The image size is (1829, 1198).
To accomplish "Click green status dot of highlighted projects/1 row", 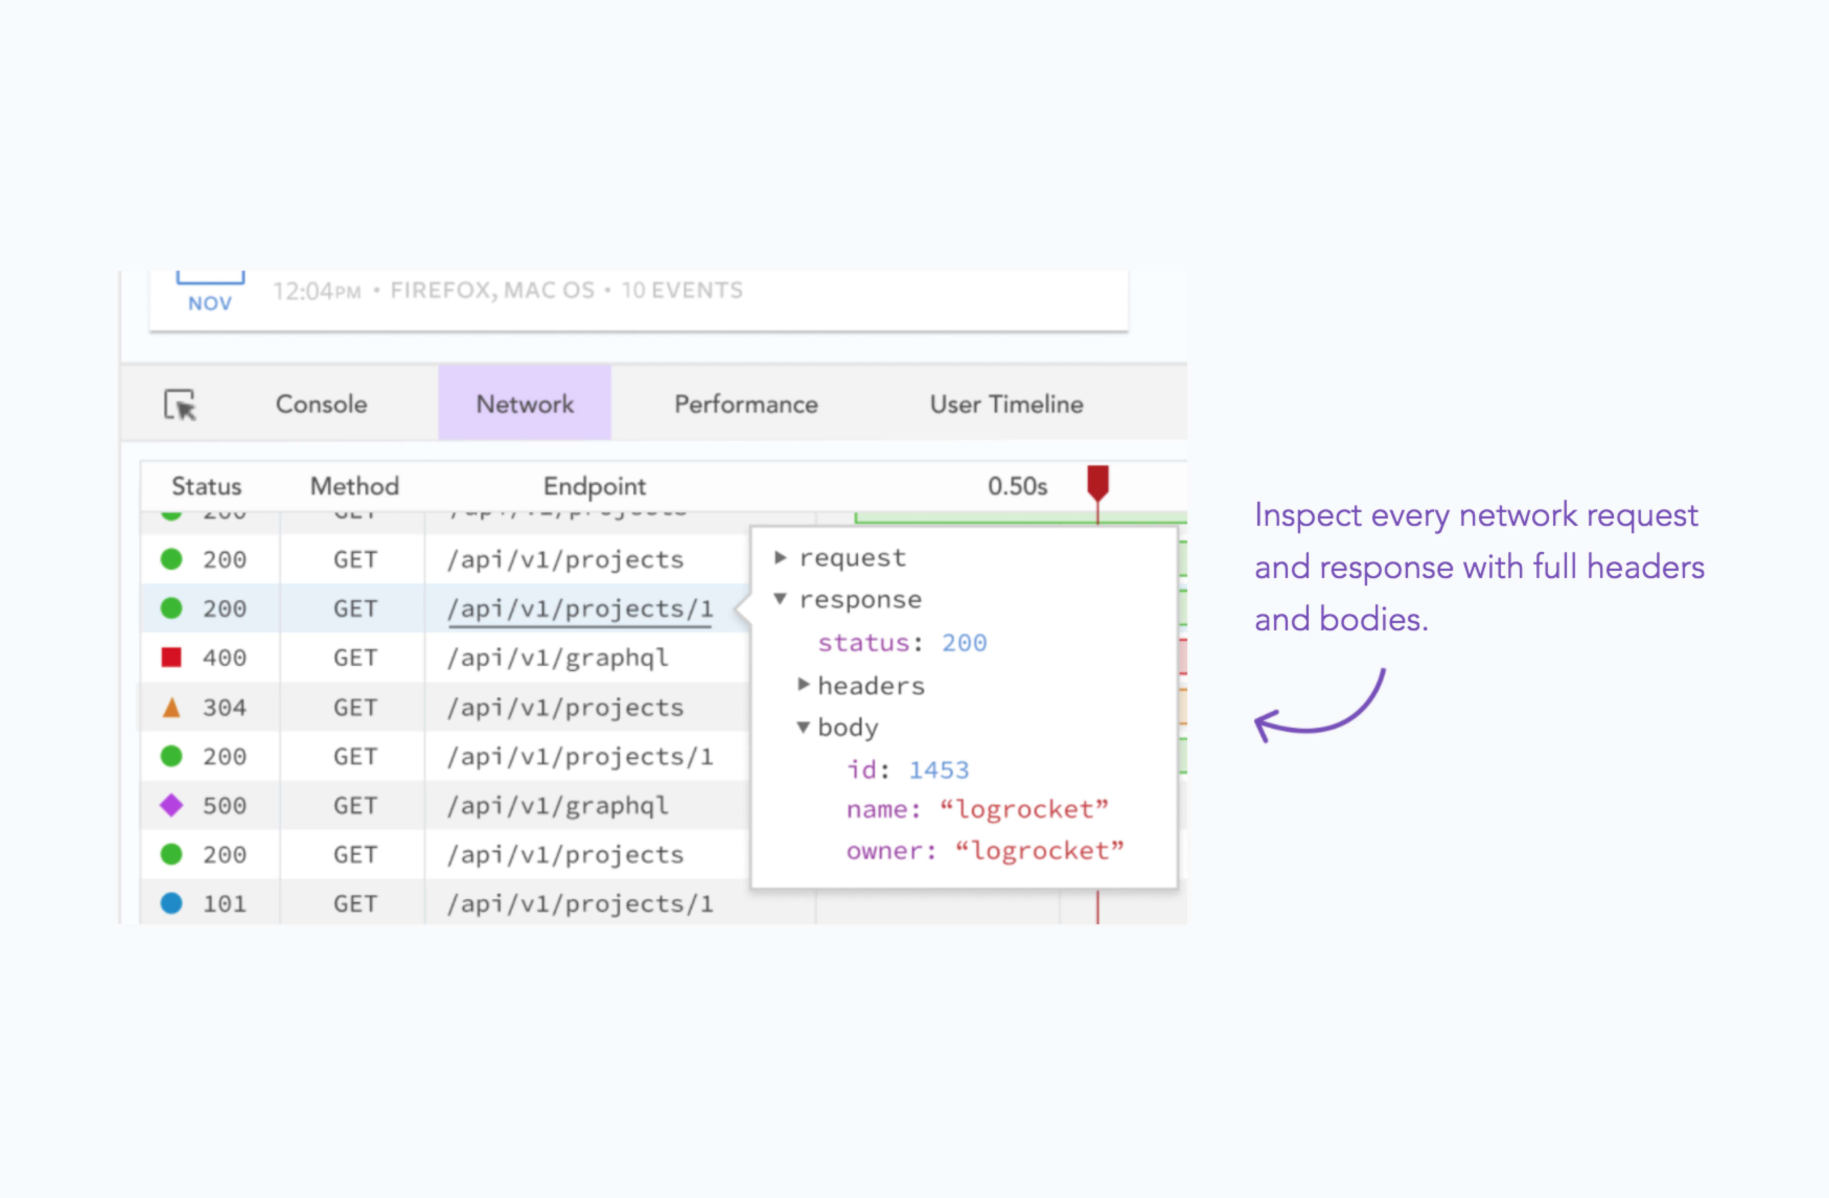I will (x=171, y=609).
